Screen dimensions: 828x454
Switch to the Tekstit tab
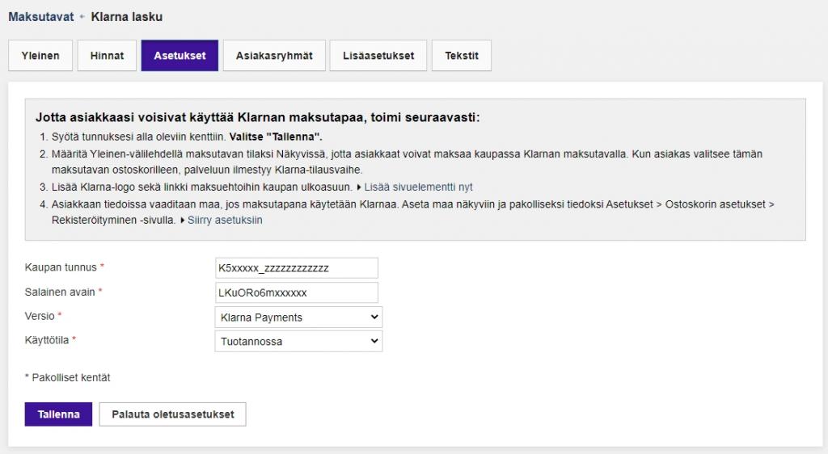(x=462, y=56)
